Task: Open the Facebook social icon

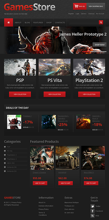Action: (x=93, y=211)
